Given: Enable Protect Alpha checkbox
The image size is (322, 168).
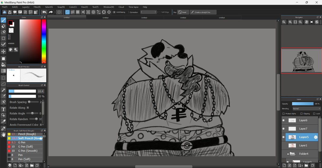Looking at the screenshot, I should click(283, 114).
